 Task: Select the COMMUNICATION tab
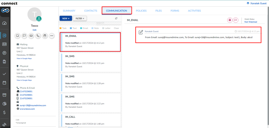click(x=116, y=11)
